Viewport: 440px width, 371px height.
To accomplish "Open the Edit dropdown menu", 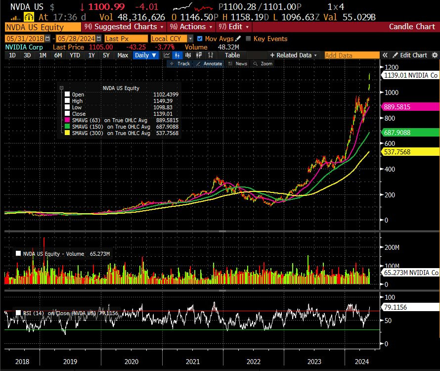I will click(x=234, y=27).
